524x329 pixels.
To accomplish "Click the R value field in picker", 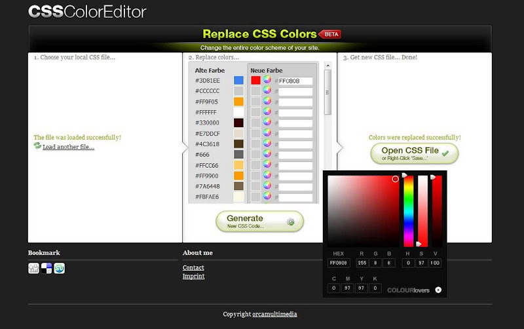I will (362, 263).
